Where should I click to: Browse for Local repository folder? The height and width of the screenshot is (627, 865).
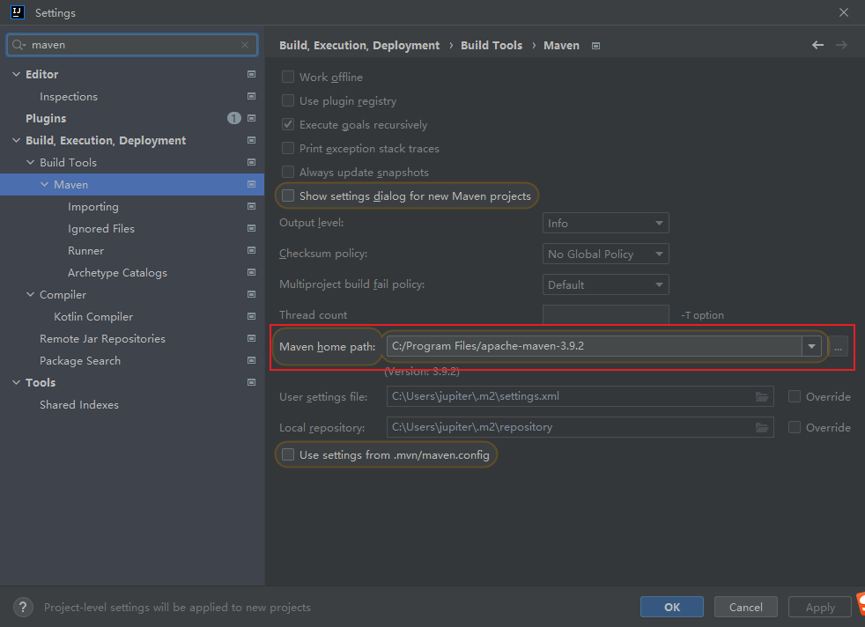click(762, 427)
